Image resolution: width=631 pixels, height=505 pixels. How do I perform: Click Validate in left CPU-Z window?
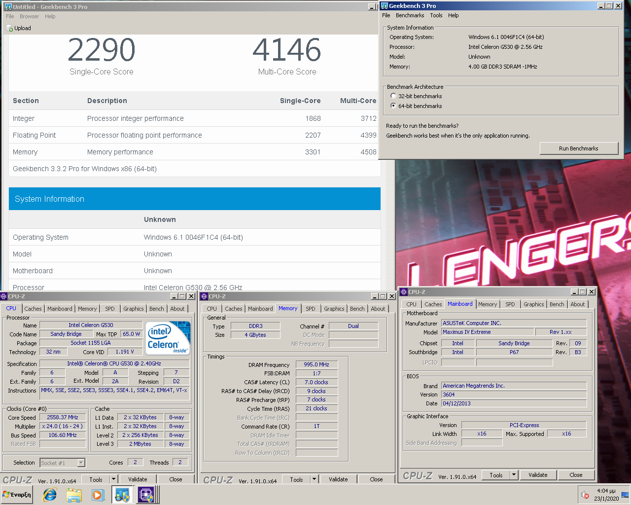(x=138, y=479)
